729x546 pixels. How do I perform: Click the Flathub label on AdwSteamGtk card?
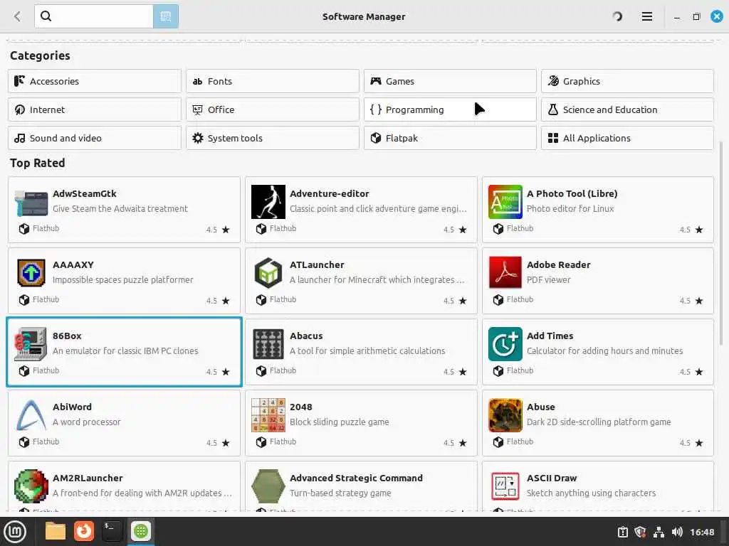tap(46, 228)
